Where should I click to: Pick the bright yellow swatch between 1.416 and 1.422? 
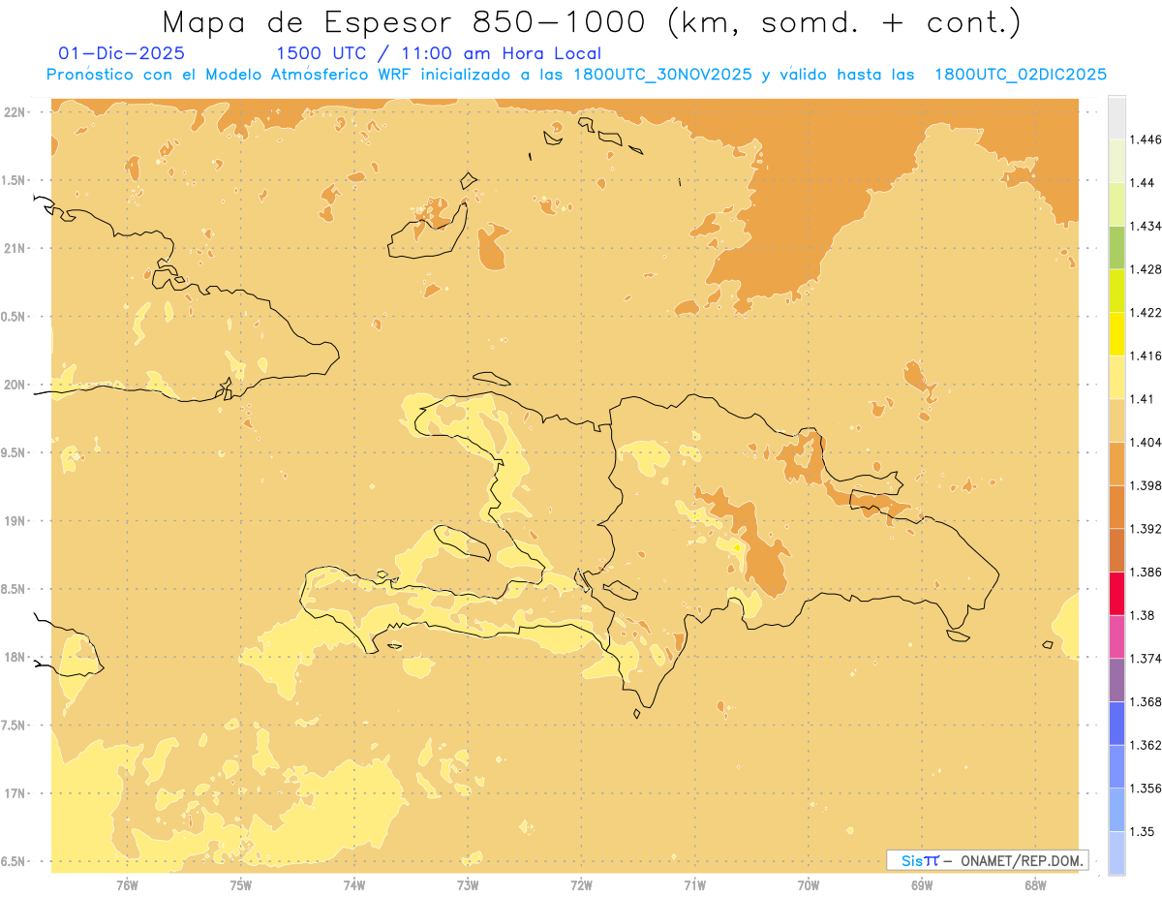click(1116, 334)
